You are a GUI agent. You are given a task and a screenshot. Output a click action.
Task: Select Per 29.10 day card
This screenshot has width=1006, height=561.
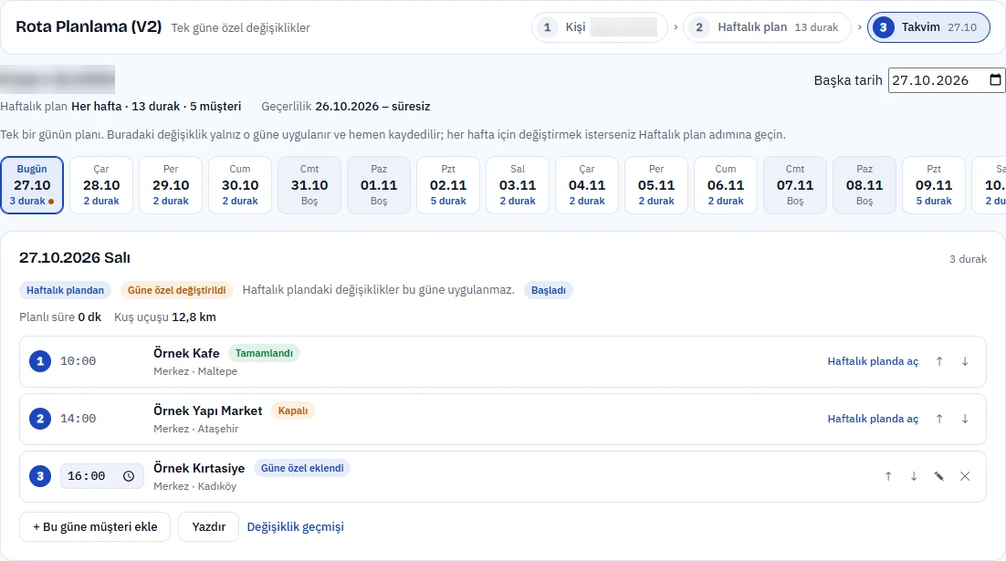[x=171, y=184]
